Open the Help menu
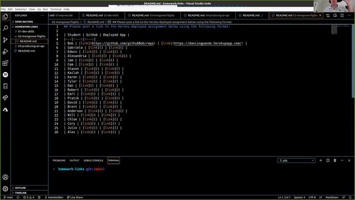 tap(67, 9)
